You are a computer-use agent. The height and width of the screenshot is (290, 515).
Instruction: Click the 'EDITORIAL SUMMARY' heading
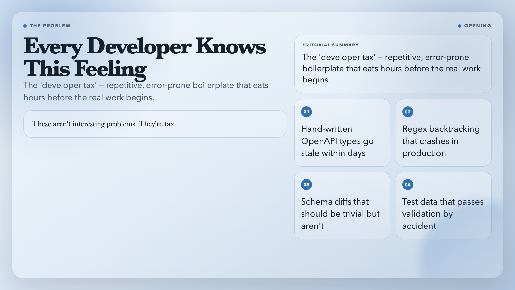coord(330,45)
